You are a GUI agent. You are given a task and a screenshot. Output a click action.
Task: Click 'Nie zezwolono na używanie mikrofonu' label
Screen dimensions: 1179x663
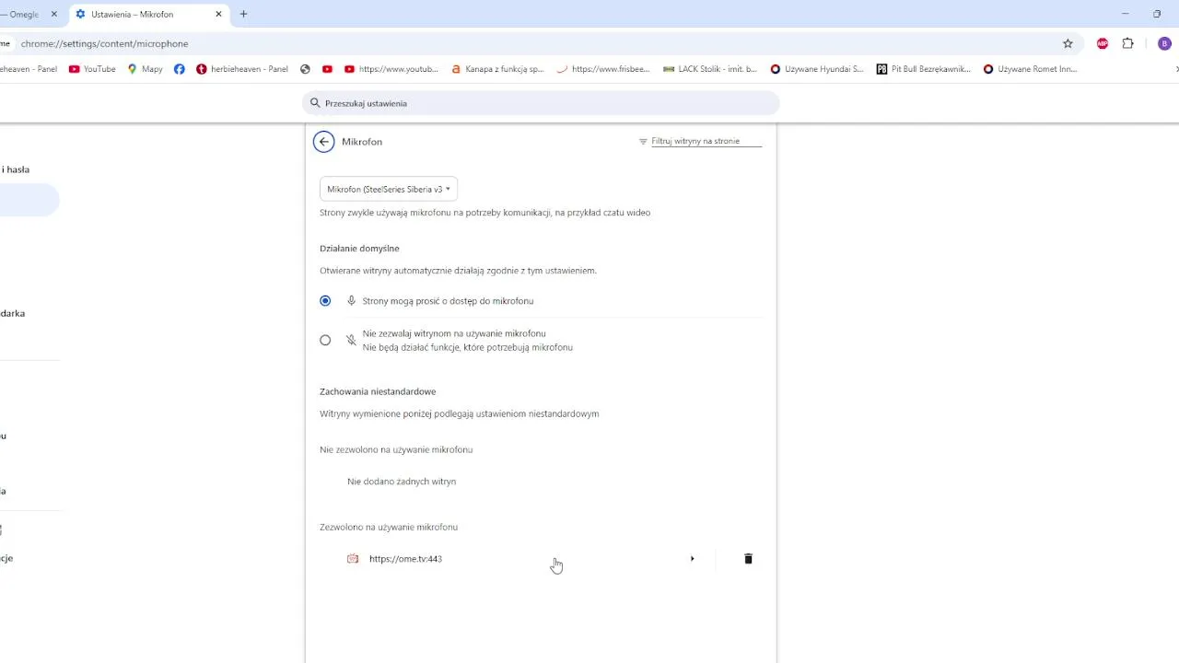click(396, 449)
